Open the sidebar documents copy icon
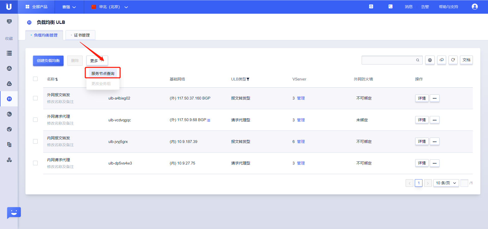The image size is (488, 229). pos(9,144)
